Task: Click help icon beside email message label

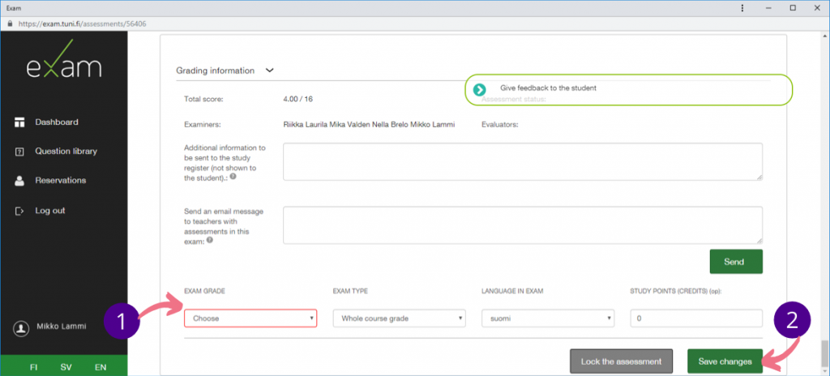Action: tap(210, 240)
